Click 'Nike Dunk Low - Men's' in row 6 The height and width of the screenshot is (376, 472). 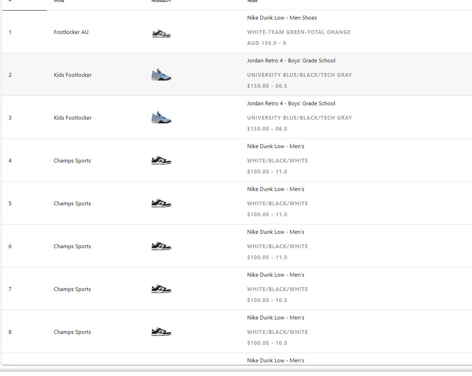coord(276,232)
